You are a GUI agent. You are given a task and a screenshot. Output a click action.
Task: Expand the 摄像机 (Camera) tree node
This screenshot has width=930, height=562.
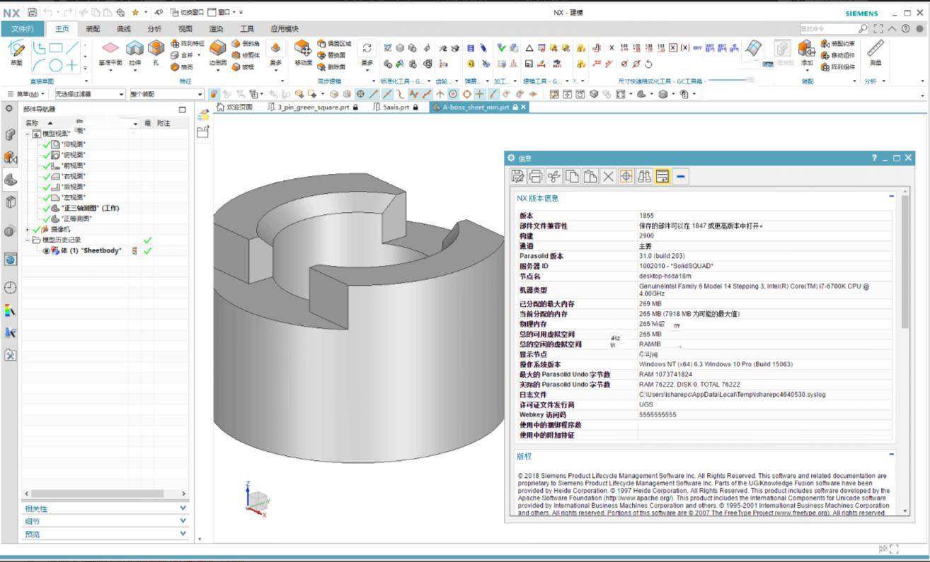[28, 230]
